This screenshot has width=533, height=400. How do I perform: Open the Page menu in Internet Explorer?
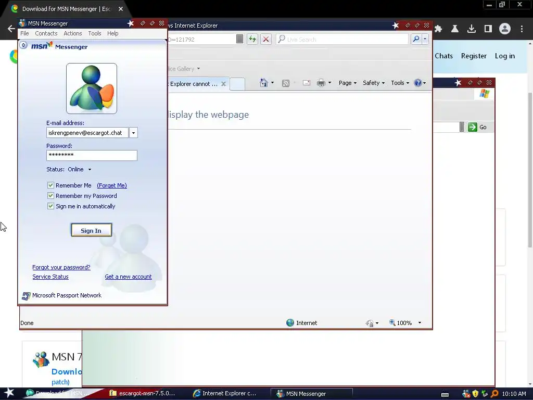347,83
